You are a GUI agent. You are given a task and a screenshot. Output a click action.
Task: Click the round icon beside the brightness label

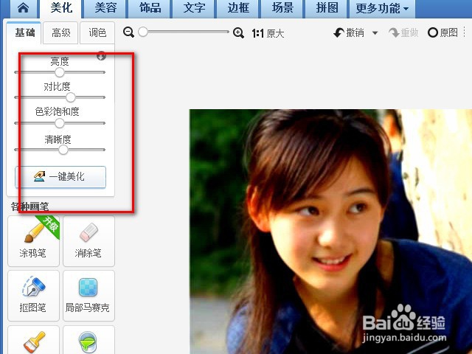101,56
